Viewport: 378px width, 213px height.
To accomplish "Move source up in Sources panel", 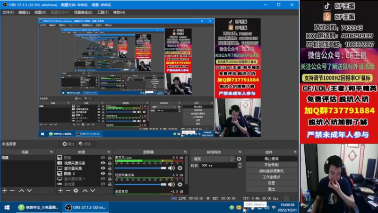I will [x=85, y=191].
